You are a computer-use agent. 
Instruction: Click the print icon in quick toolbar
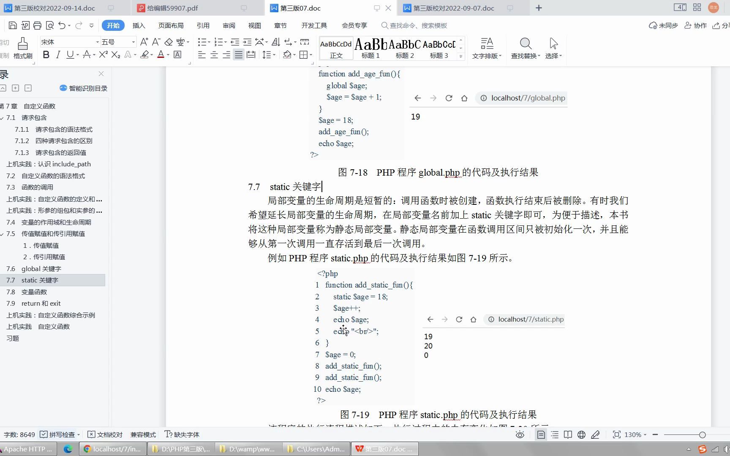click(37, 25)
